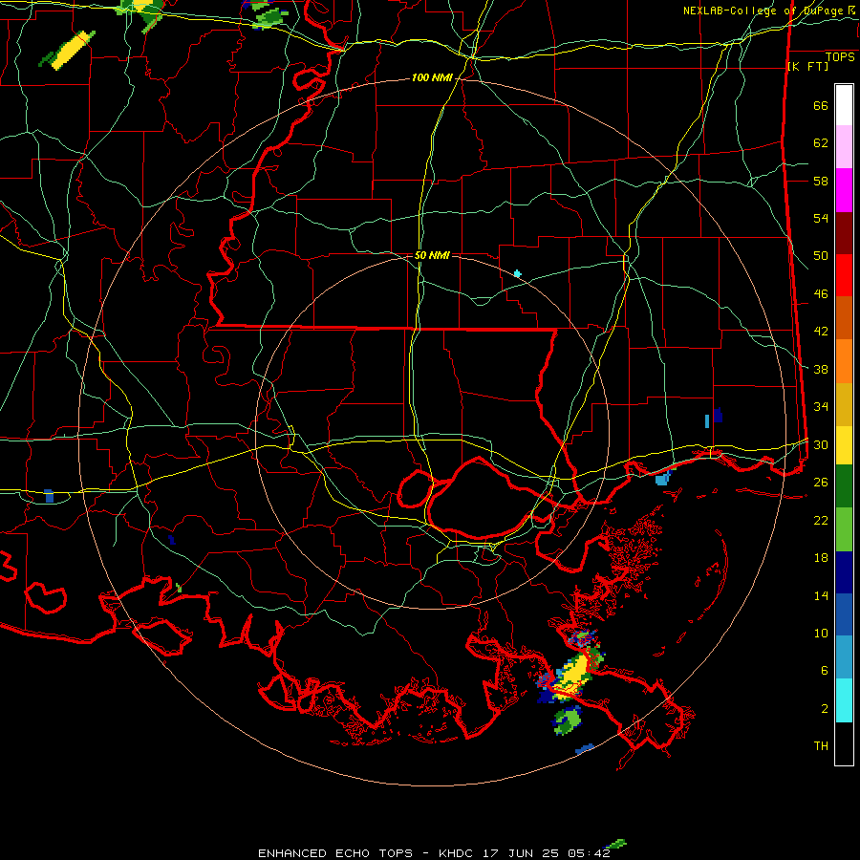
Task: Click the legend value 6
Action: 825,671
